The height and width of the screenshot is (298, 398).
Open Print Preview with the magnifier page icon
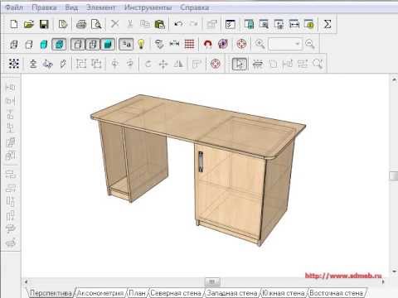point(96,24)
